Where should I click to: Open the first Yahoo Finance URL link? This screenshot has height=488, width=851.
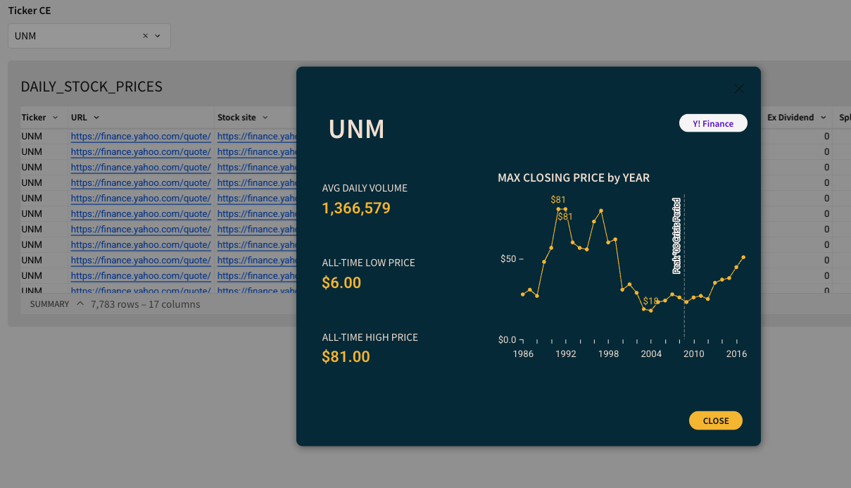tap(141, 137)
